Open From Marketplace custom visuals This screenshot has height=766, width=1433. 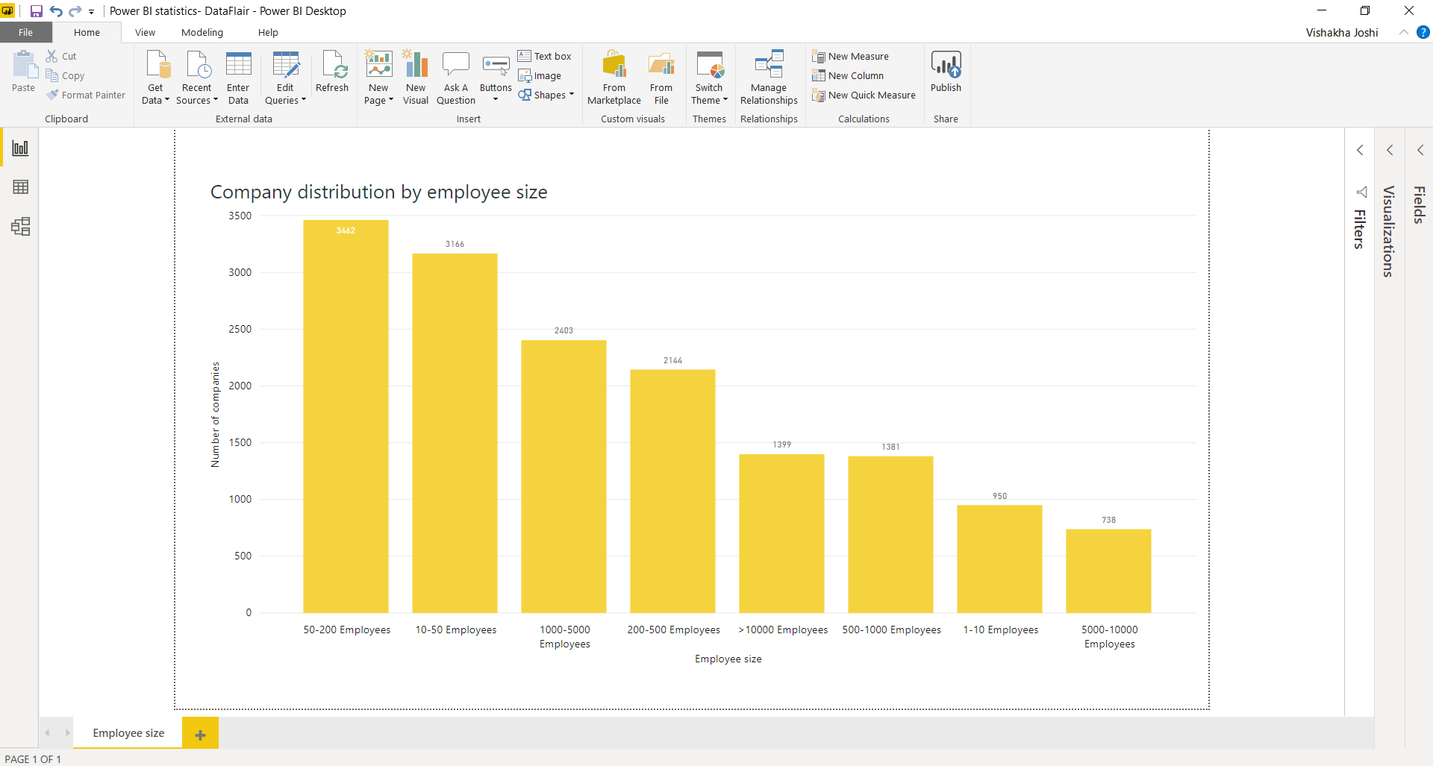(614, 78)
